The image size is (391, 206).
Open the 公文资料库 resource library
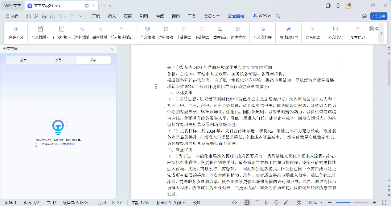point(263,33)
